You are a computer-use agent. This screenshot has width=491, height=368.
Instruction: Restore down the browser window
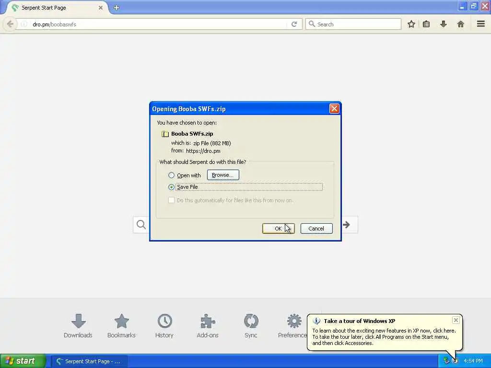[x=473, y=6]
